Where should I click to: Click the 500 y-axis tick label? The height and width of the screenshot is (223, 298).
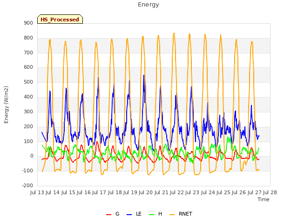[x=28, y=82]
